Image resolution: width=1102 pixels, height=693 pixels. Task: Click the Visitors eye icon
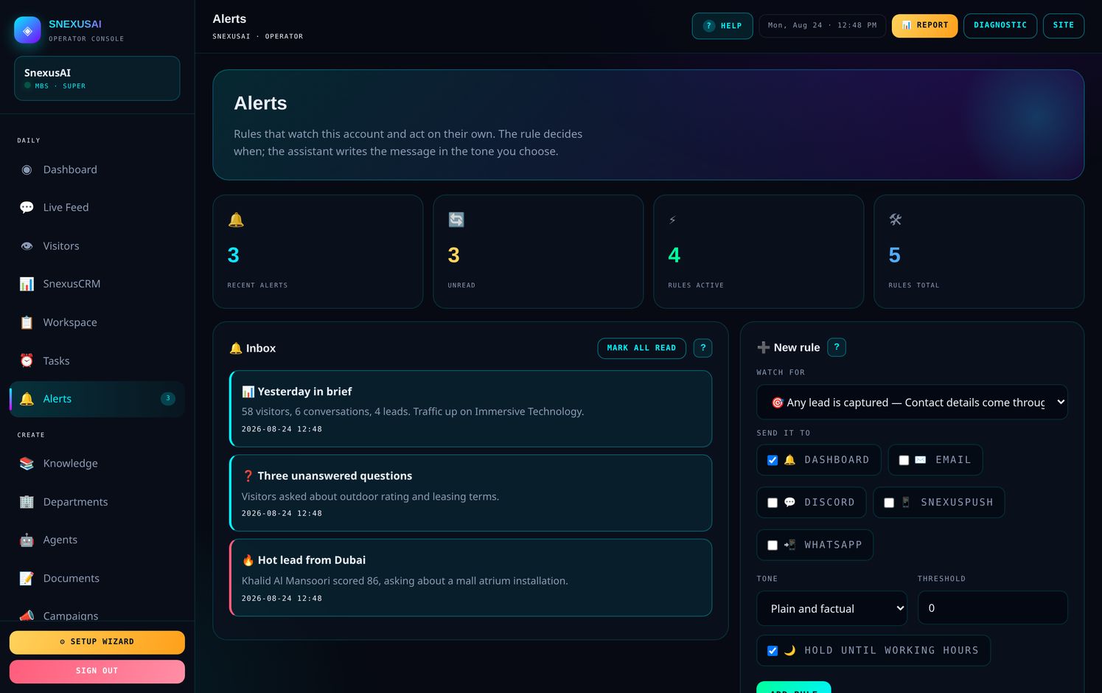click(x=27, y=246)
